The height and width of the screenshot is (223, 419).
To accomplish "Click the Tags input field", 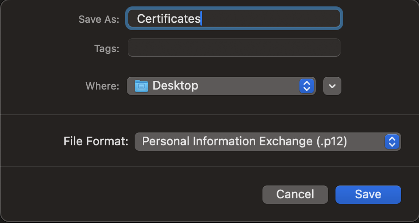I will coord(234,48).
